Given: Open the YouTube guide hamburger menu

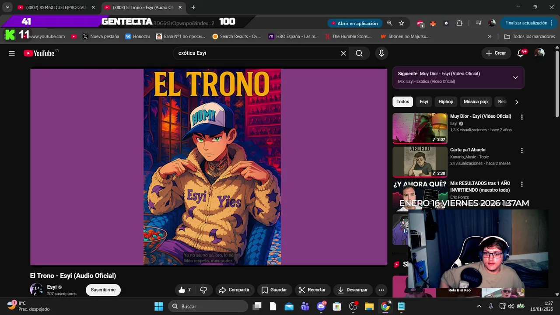Looking at the screenshot, I should tap(12, 53).
